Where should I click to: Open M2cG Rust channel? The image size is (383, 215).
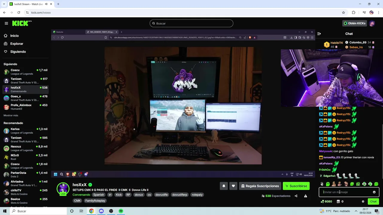(x=26, y=157)
